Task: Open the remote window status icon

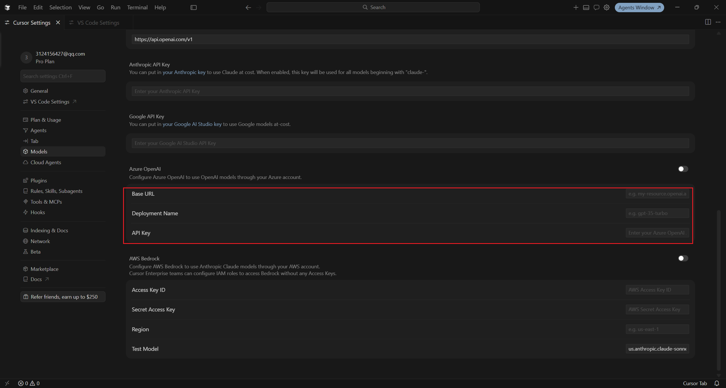Action: (7, 383)
